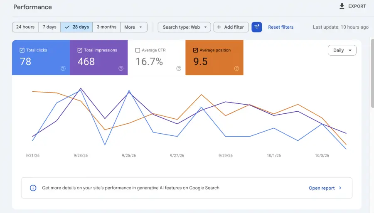
Task: Click the 9/25/26 date axis label
Action: click(x=129, y=156)
